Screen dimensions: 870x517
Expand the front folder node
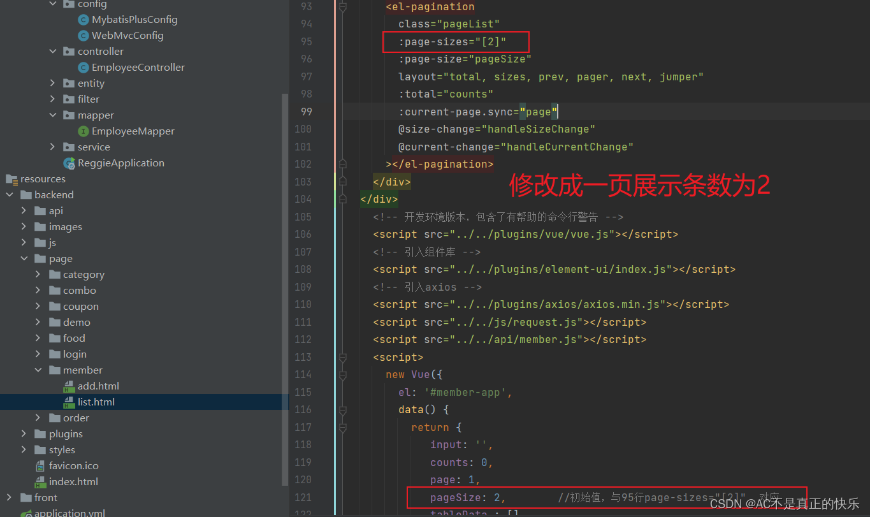[10, 498]
